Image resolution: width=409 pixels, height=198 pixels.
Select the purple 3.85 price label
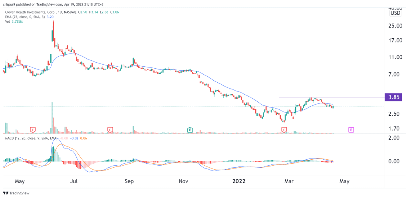tap(393, 97)
